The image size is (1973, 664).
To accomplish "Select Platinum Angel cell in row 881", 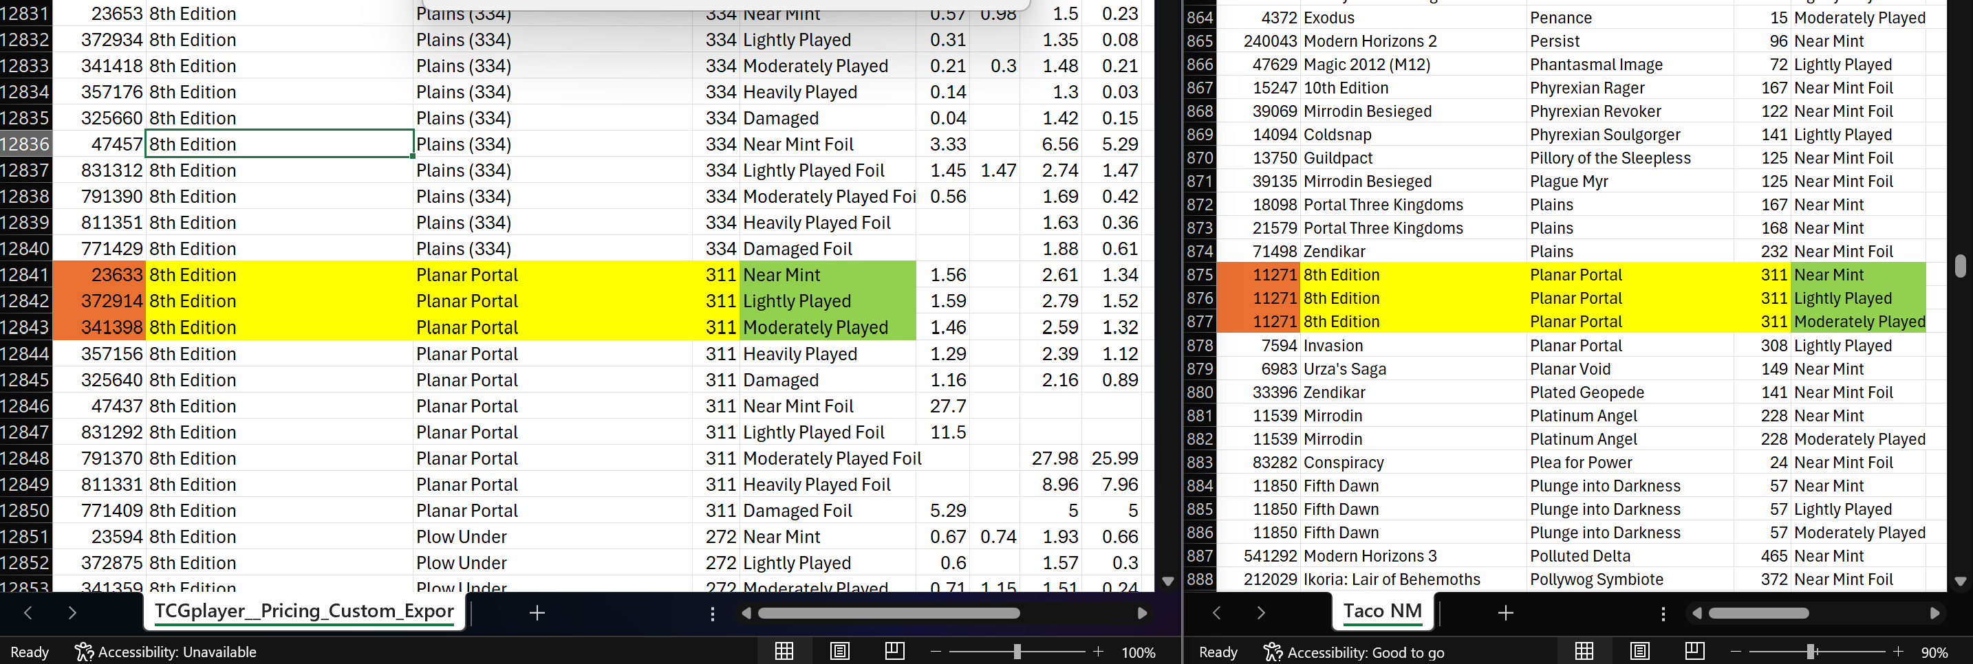I will [1629, 415].
